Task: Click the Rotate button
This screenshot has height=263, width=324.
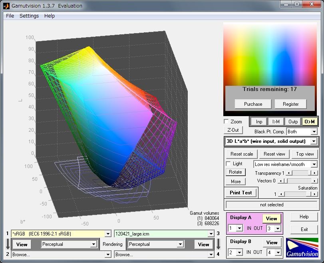Action: click(x=235, y=172)
